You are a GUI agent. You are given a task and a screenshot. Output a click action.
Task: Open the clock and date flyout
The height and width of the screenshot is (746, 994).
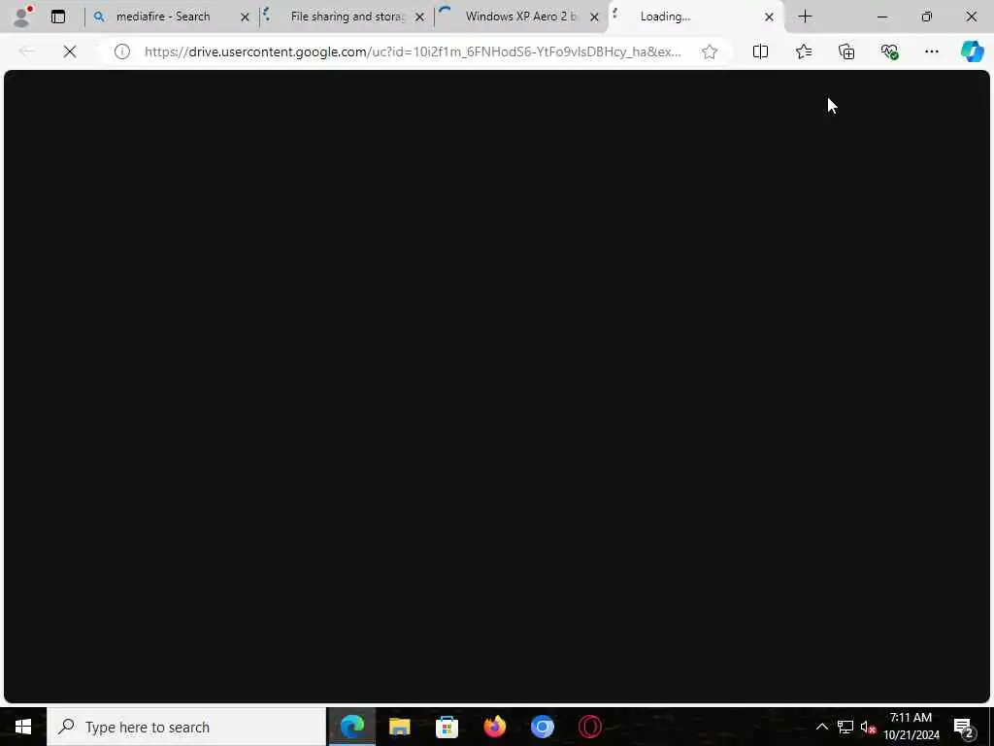click(911, 727)
